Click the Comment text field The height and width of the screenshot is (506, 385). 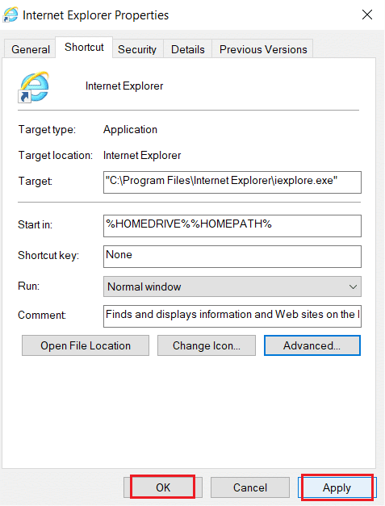pos(232,316)
